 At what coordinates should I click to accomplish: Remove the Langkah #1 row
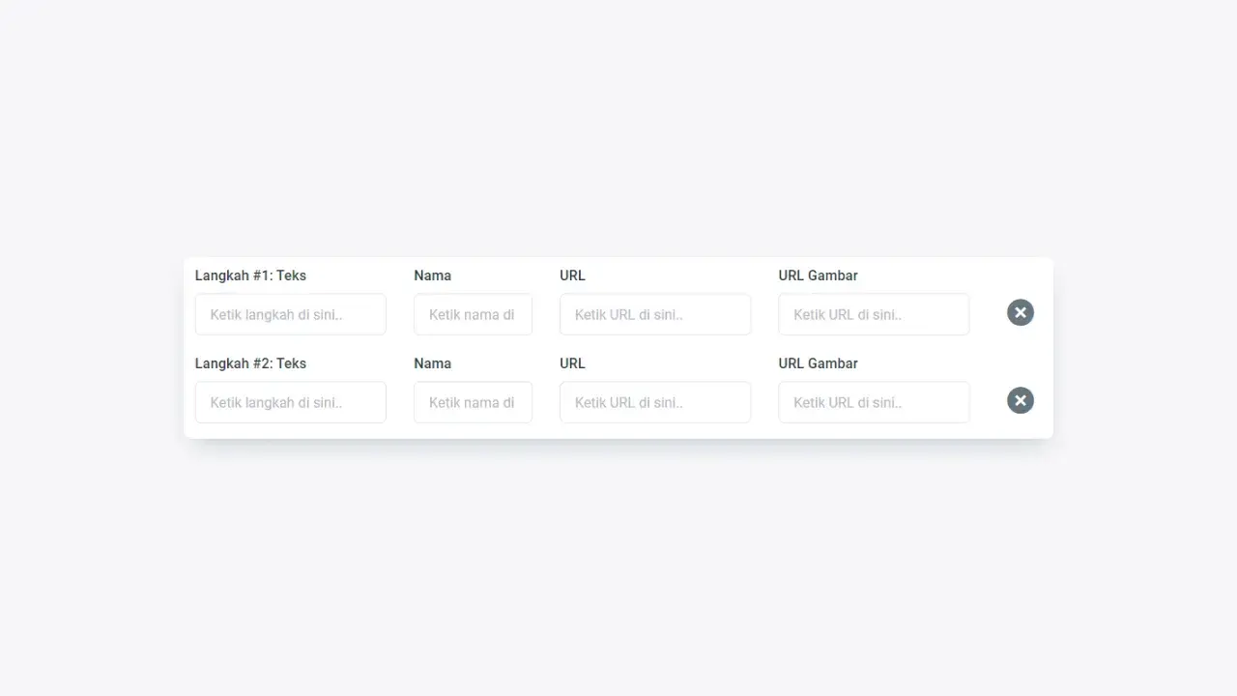coord(1021,312)
